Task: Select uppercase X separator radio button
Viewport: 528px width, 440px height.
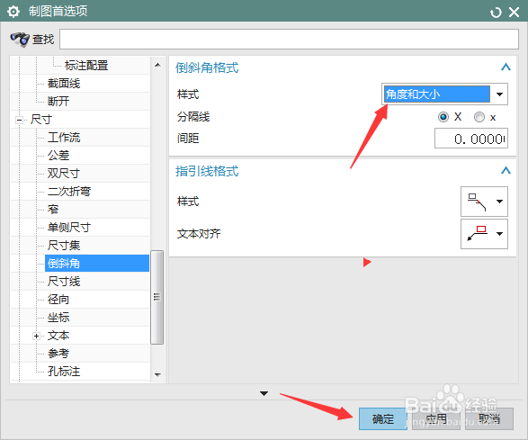Action: 443,117
